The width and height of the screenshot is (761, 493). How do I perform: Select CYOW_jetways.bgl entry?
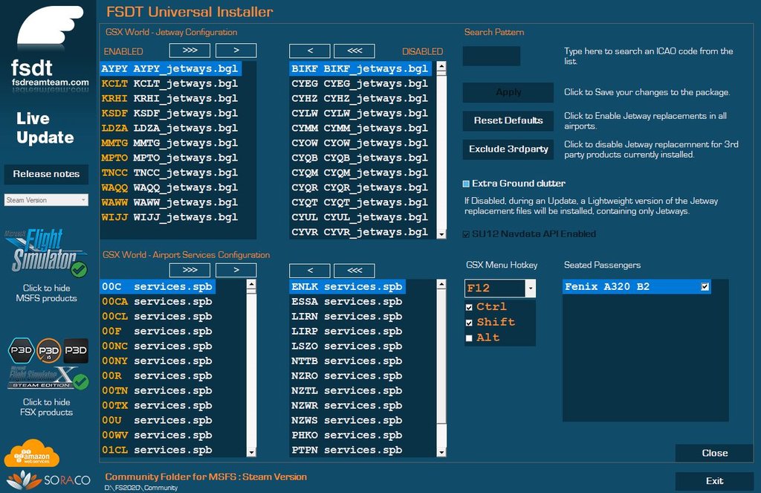tap(360, 143)
